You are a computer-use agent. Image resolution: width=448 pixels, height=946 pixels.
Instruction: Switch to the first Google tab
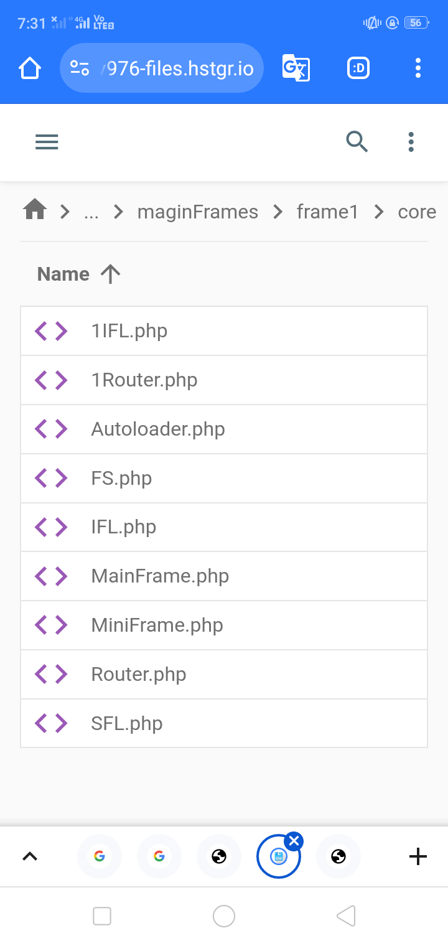(x=100, y=857)
